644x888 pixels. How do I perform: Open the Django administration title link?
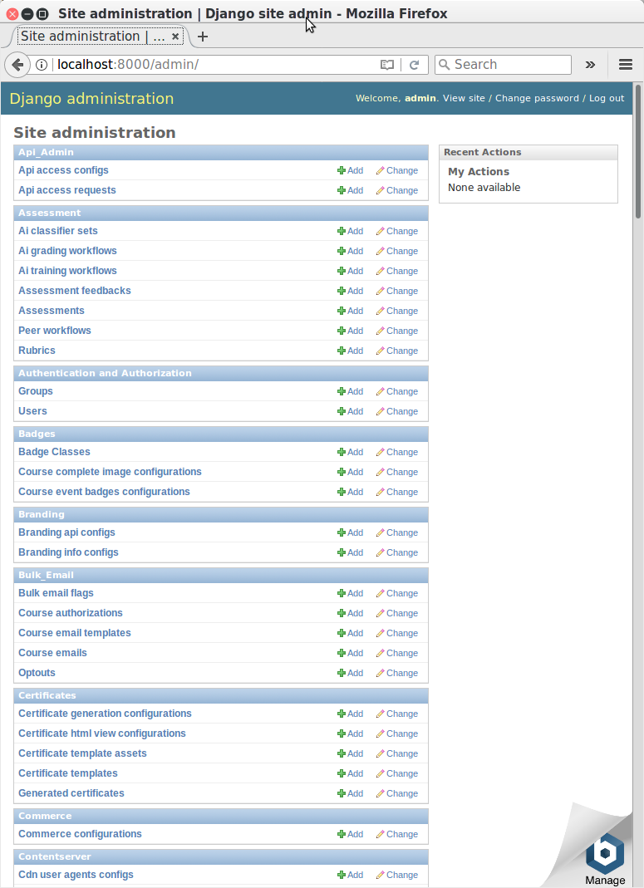pos(91,99)
